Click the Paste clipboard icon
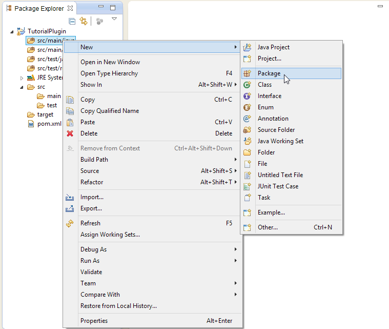Screen dimensions: 389x329 (70, 122)
